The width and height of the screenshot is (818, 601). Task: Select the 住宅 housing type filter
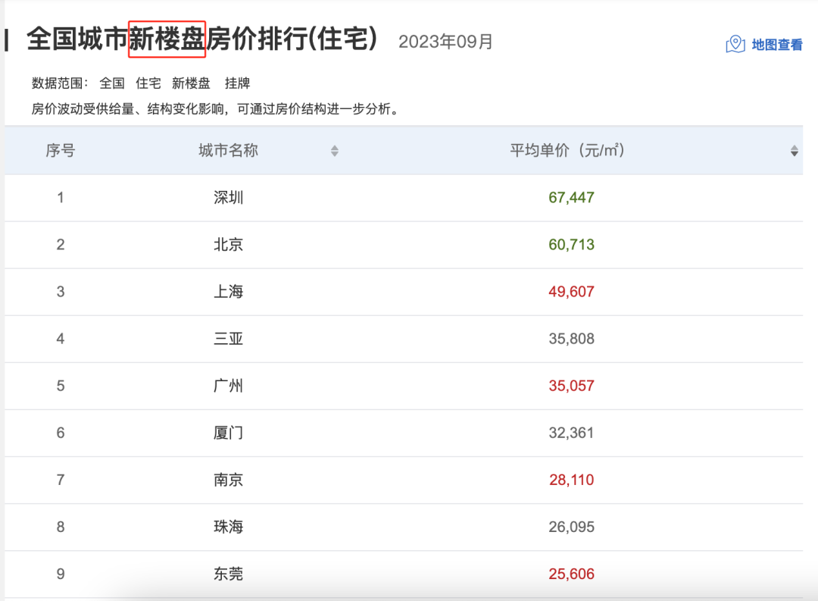click(148, 83)
